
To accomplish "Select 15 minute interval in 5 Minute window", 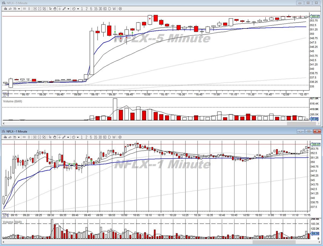I will (96, 9).
